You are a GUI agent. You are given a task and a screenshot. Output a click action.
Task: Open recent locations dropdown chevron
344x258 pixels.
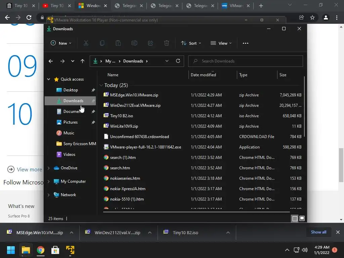coord(73,61)
